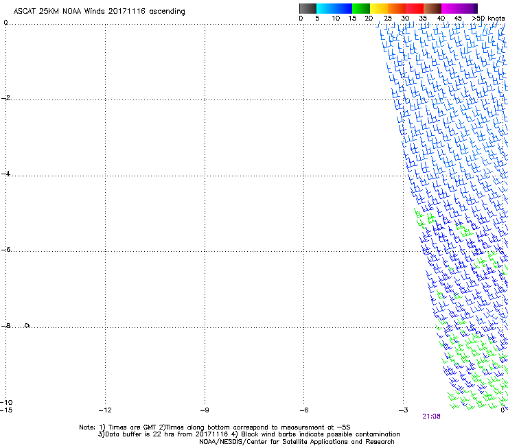Image resolution: width=508 pixels, height=446 pixels.
Task: Click the latitude axis label '-4'
Action: point(5,174)
